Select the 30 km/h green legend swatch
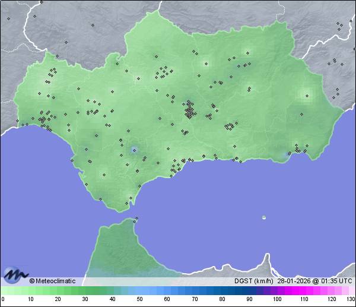Screen dimensions: 356x307 coord(85,291)
